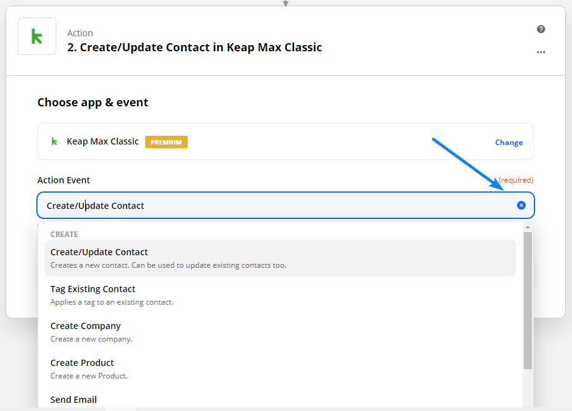Click the Keap logo in step header
572x411 pixels.
[x=37, y=36]
